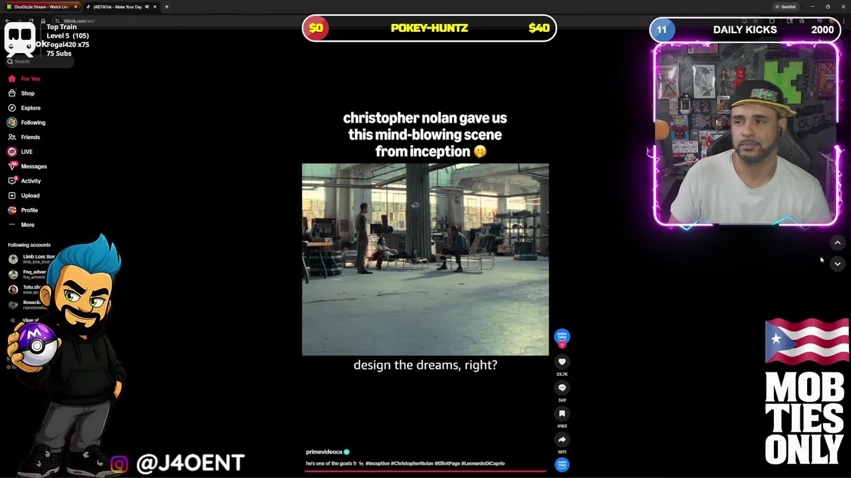Image resolution: width=851 pixels, height=478 pixels.
Task: Pause the Inception video player
Action: tap(425, 260)
